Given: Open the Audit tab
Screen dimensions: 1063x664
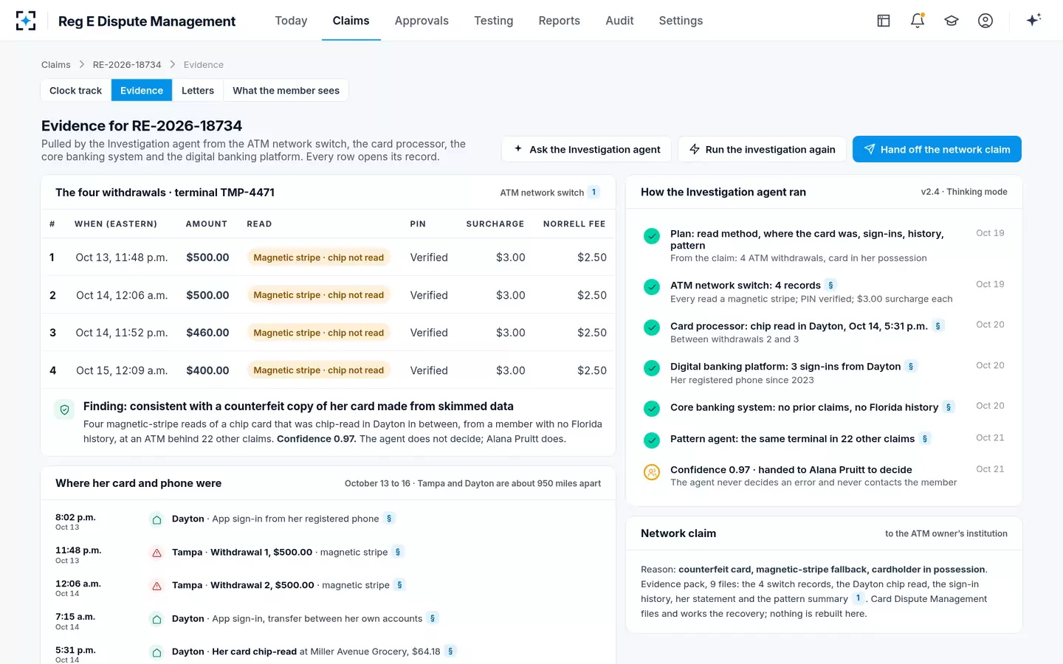Looking at the screenshot, I should (619, 21).
